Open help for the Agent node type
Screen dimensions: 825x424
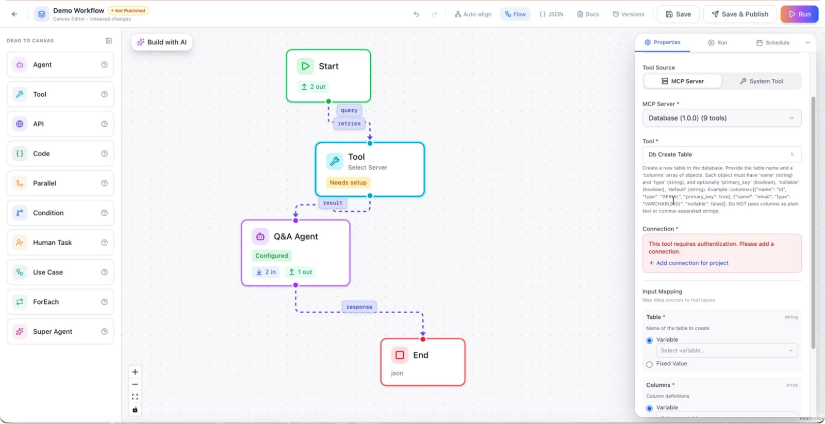tap(105, 65)
